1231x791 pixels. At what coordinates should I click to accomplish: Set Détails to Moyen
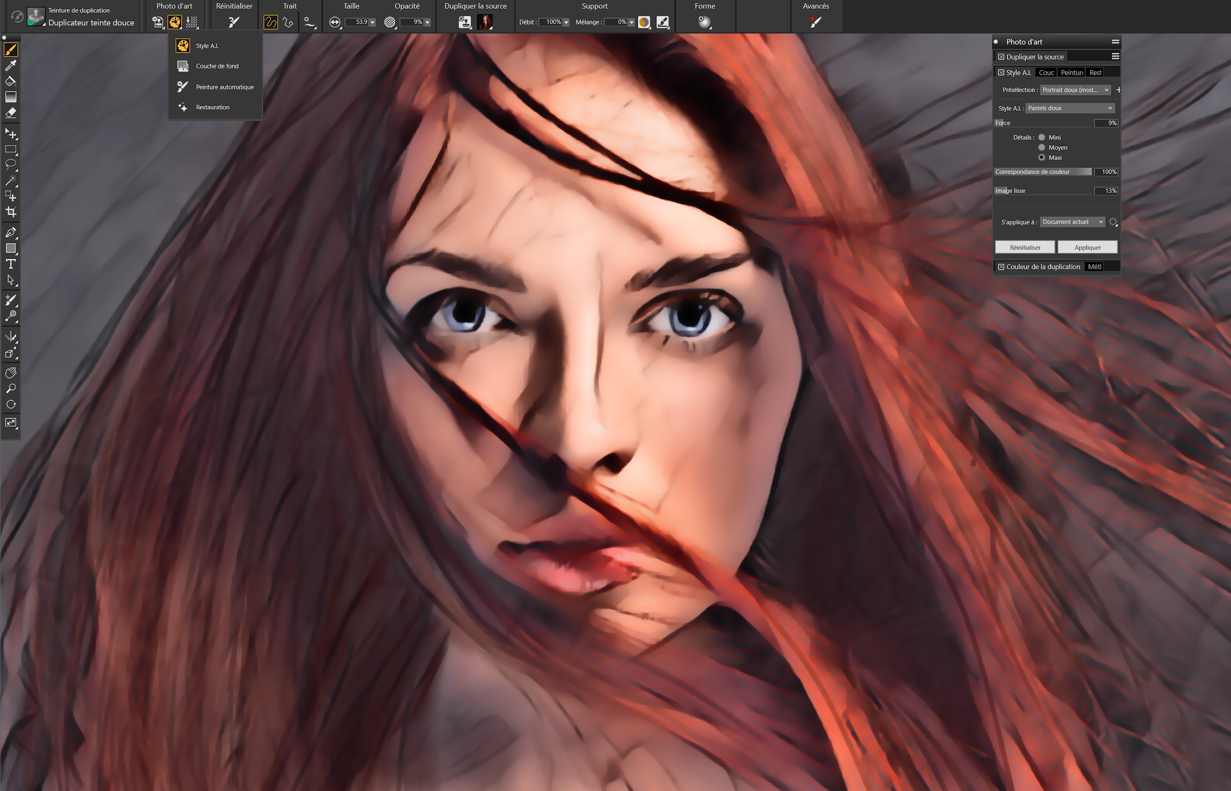click(1042, 147)
